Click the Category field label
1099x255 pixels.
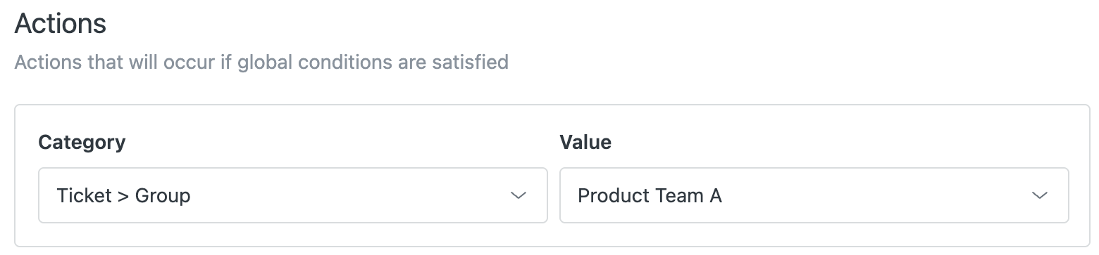[x=82, y=143]
